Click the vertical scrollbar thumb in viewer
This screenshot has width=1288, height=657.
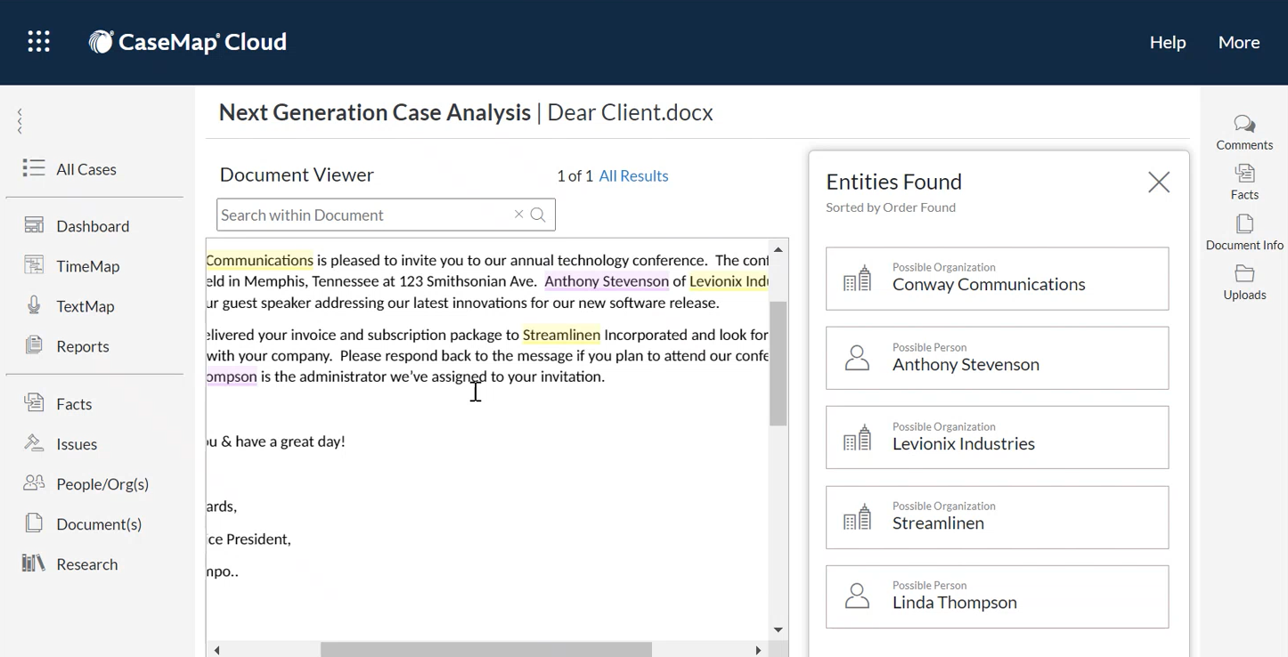coord(779,363)
